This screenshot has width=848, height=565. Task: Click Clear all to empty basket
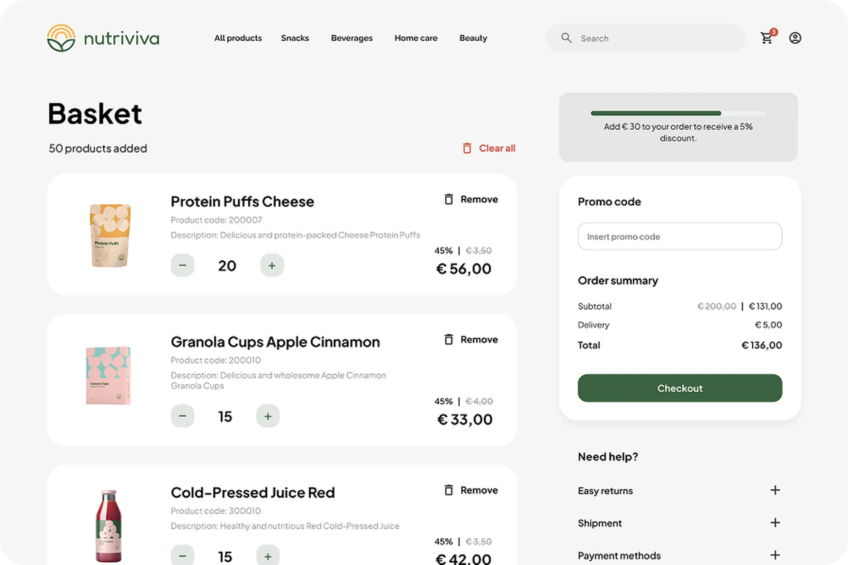488,148
